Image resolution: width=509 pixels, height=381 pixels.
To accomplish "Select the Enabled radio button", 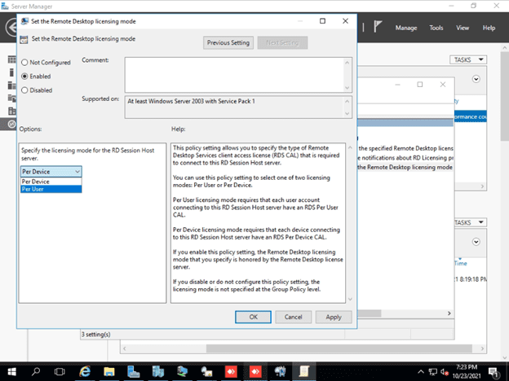I will [24, 77].
